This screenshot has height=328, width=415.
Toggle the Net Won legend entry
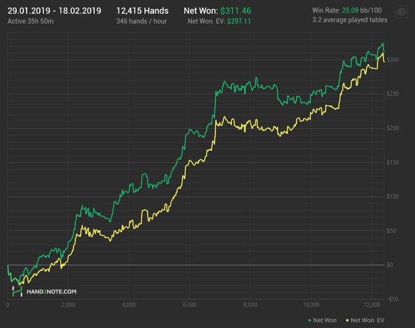[323, 320]
